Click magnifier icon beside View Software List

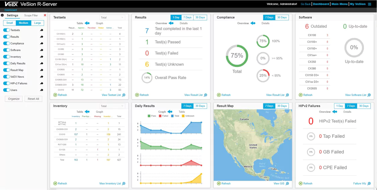(369, 95)
